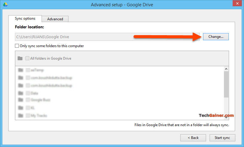The width and height of the screenshot is (244, 147).
Task: Click the My Tracks folder icon
Action: [x=20, y=115]
